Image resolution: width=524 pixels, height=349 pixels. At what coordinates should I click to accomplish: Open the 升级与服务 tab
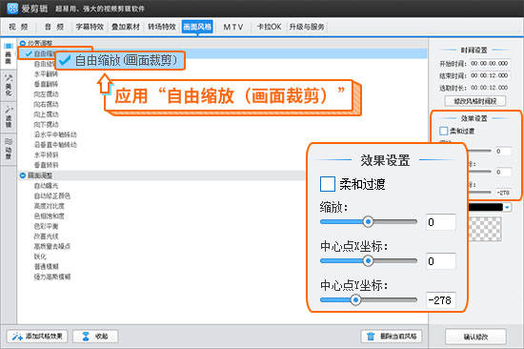[x=307, y=27]
